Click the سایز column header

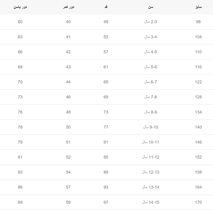point(198,7)
